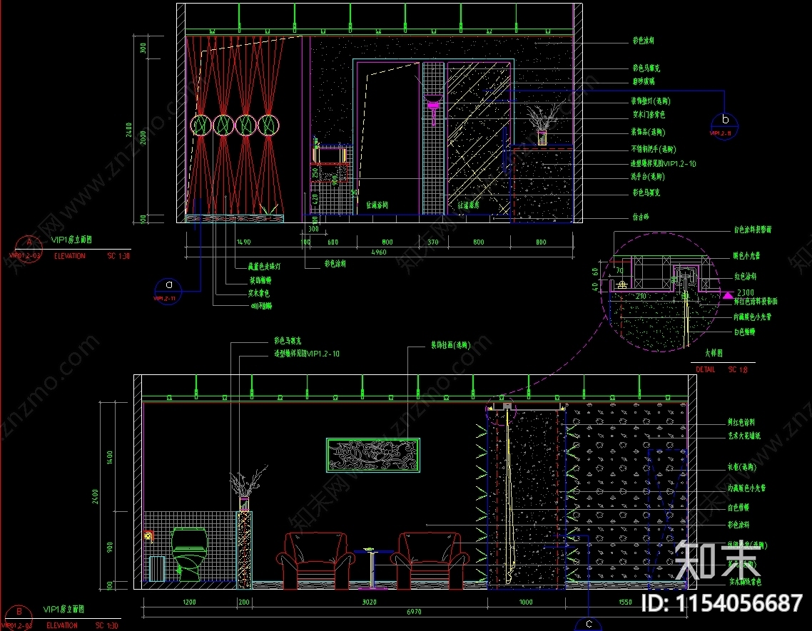Screen dimensions: 812x631
Task: Select the right red armchair
Action: [x=430, y=561]
